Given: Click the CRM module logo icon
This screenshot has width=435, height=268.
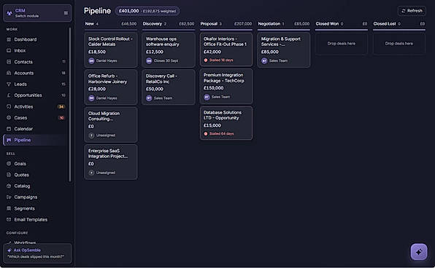Looking at the screenshot, I should [9, 13].
